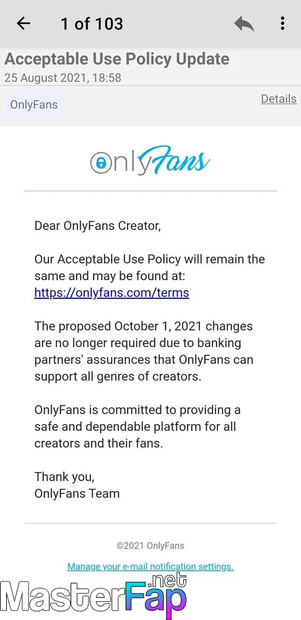Select the Acceptable Use Policy Update subject
The image size is (301, 620).
pos(117,59)
